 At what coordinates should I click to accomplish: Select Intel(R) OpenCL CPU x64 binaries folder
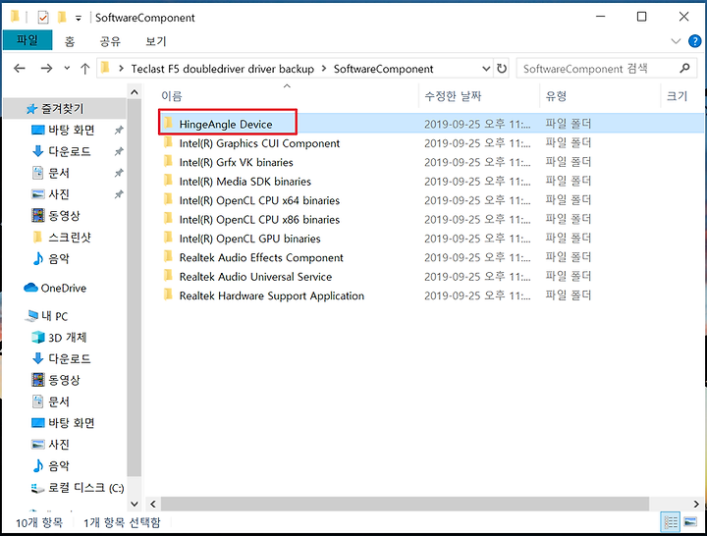(259, 200)
